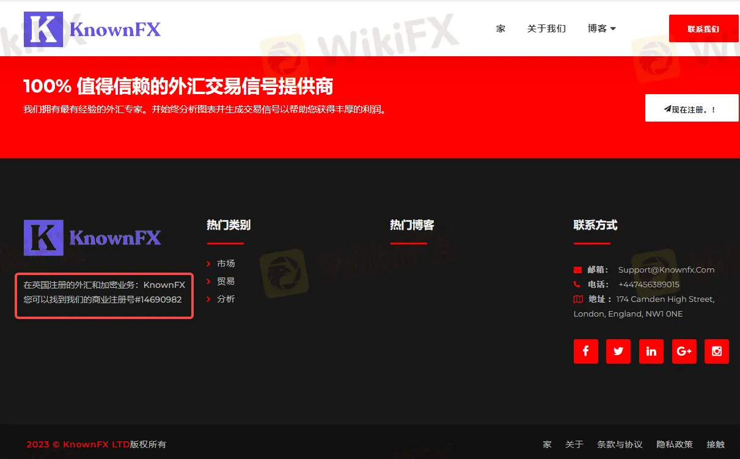740x459 pixels.
Task: Click the map icon beside 地址
Action: click(577, 299)
